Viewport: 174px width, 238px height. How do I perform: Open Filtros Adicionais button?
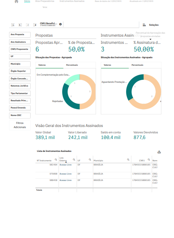tap(20, 125)
